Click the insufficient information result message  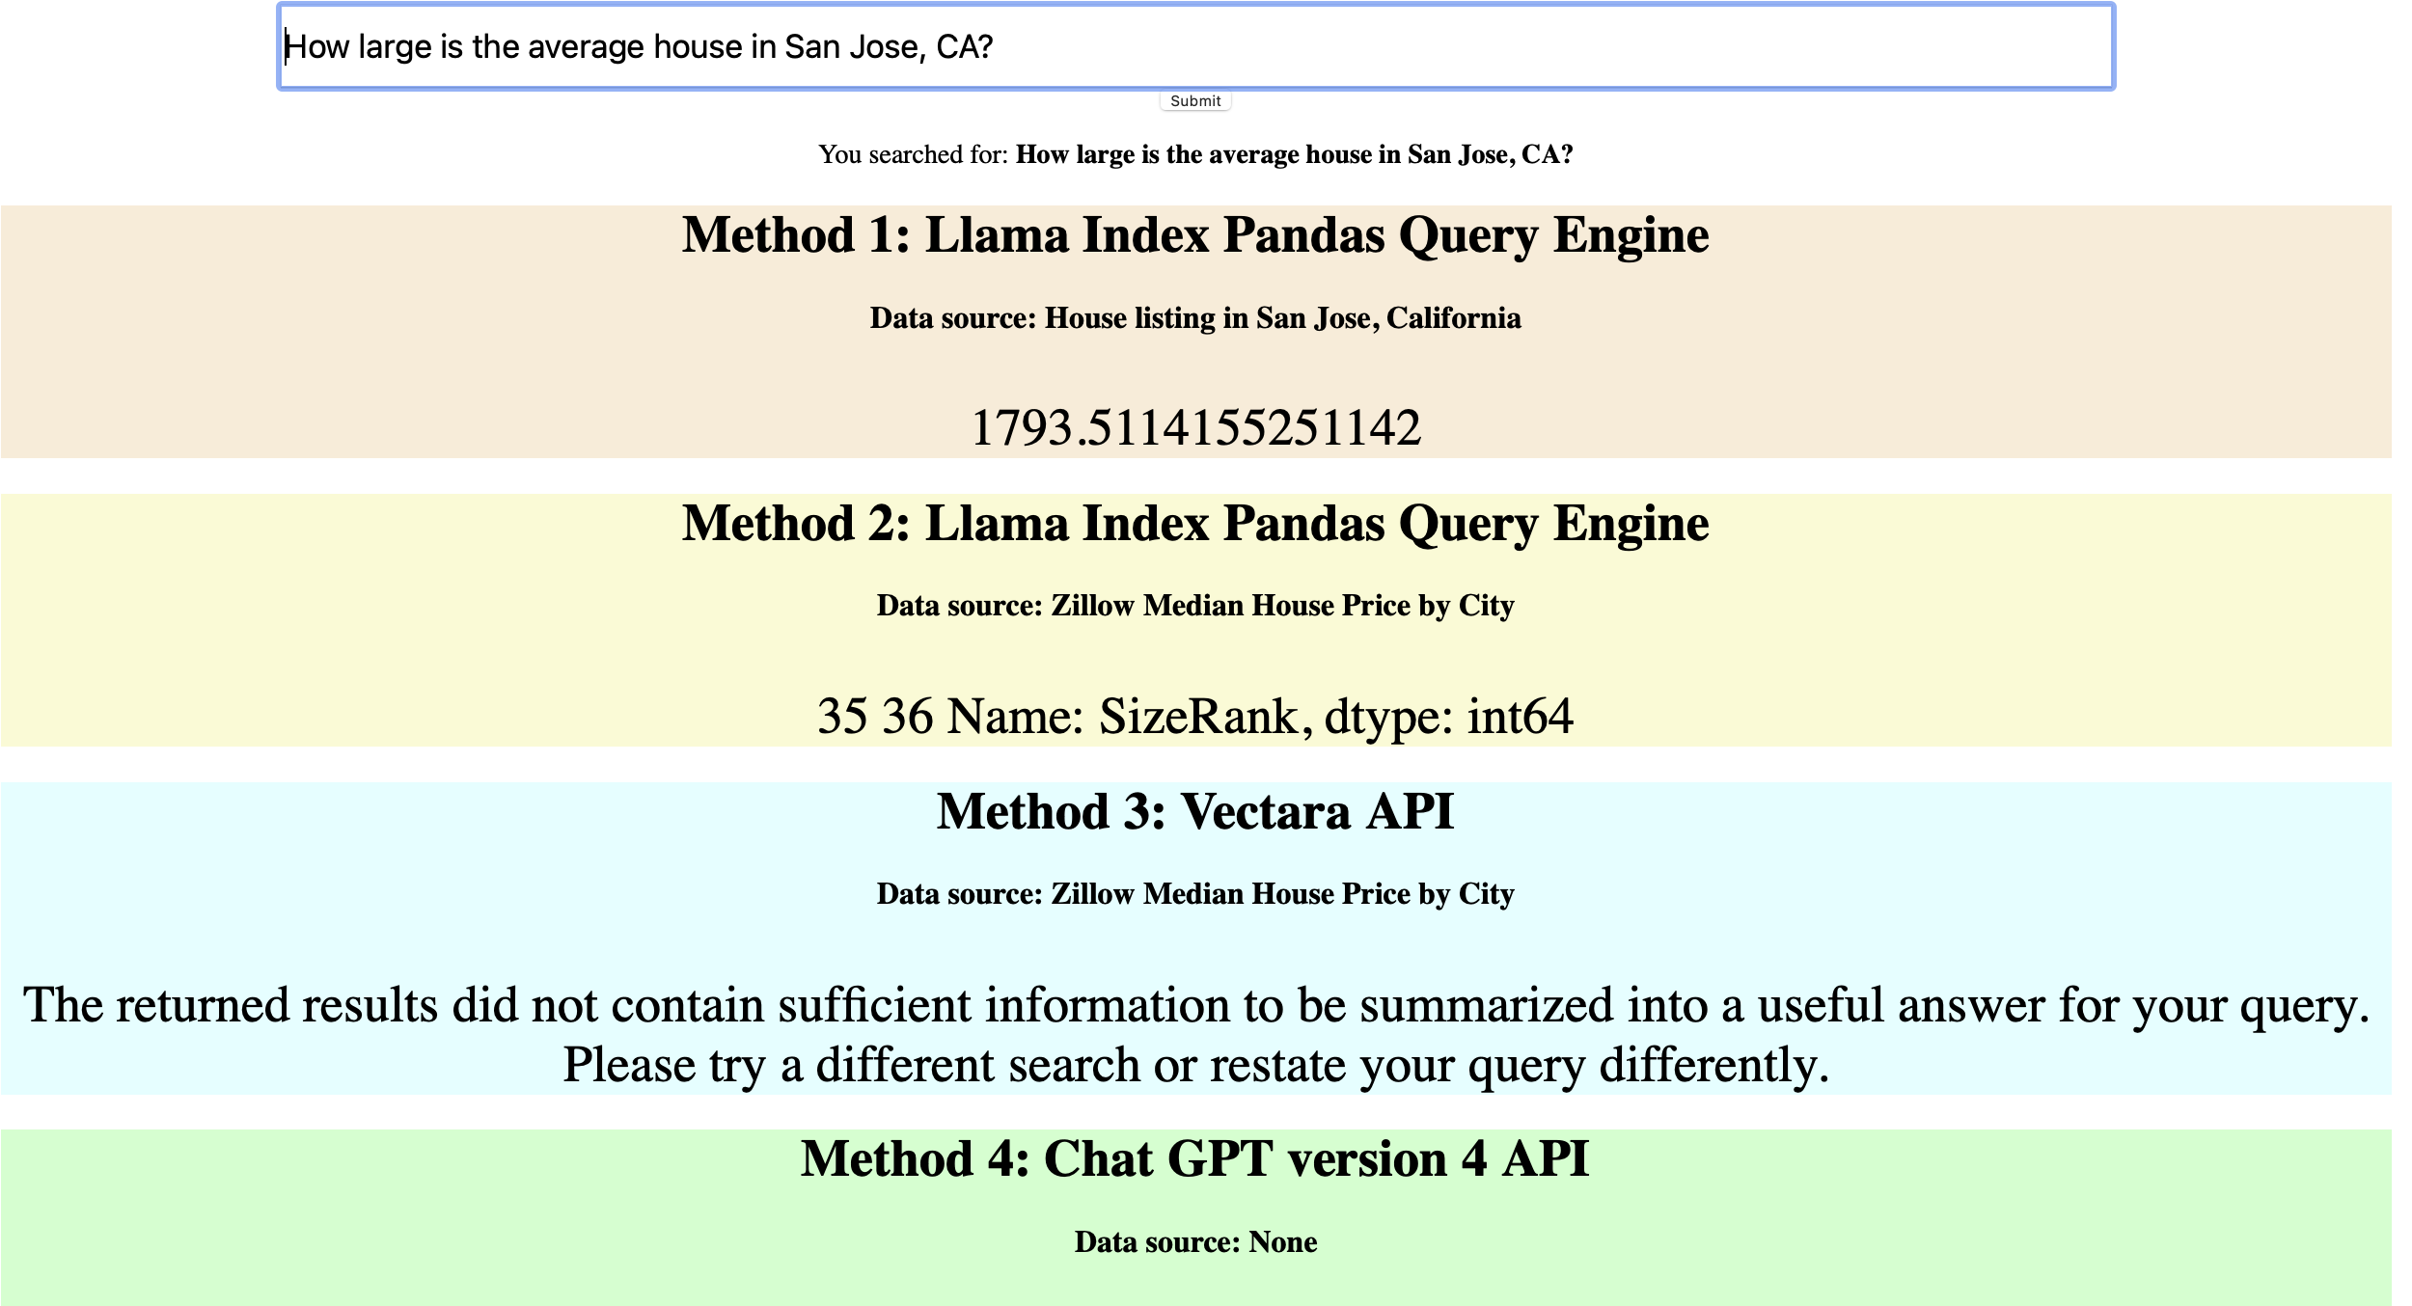pyautogui.click(x=1195, y=1005)
